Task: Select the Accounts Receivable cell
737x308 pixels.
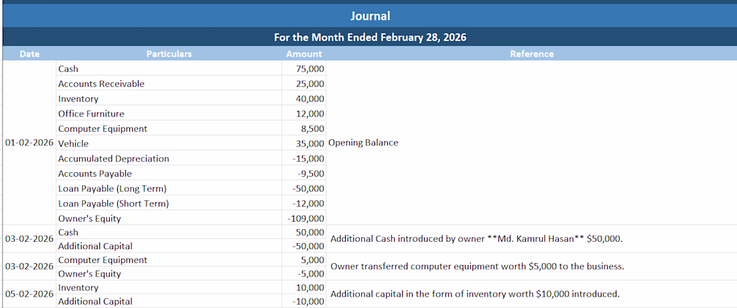Action: point(169,84)
